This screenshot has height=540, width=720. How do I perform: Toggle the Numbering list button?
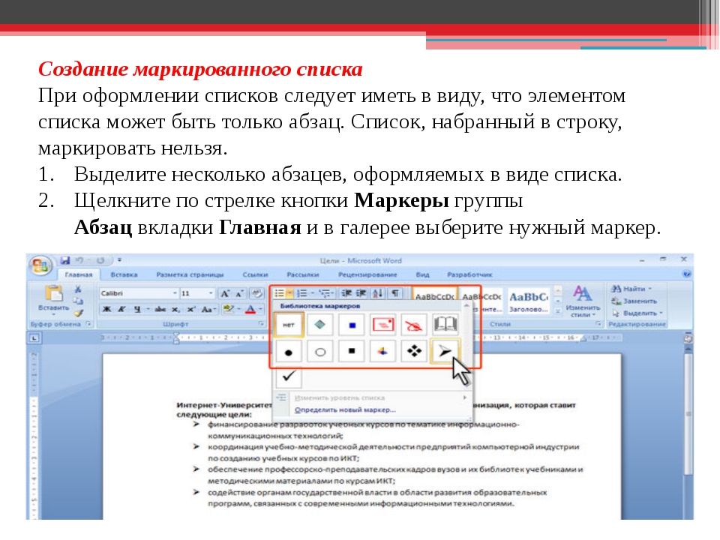301,293
